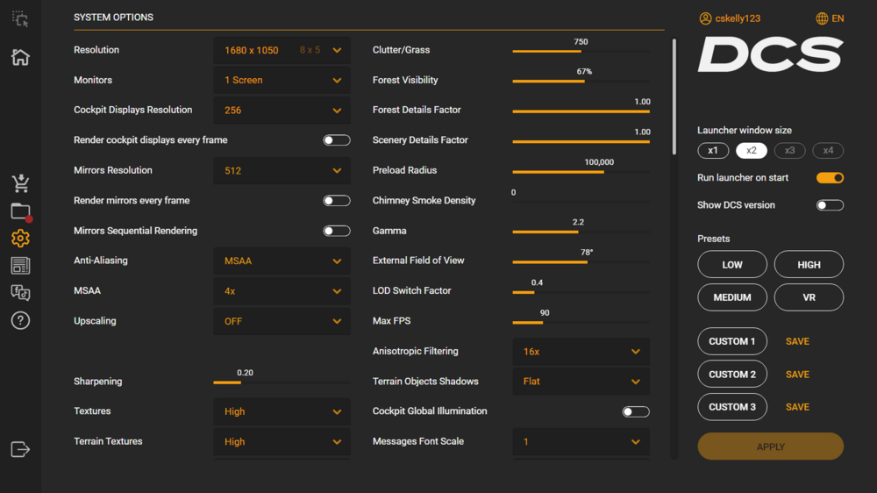Toggle Cockpit Global Illumination switch
877x493 pixels.
636,411
